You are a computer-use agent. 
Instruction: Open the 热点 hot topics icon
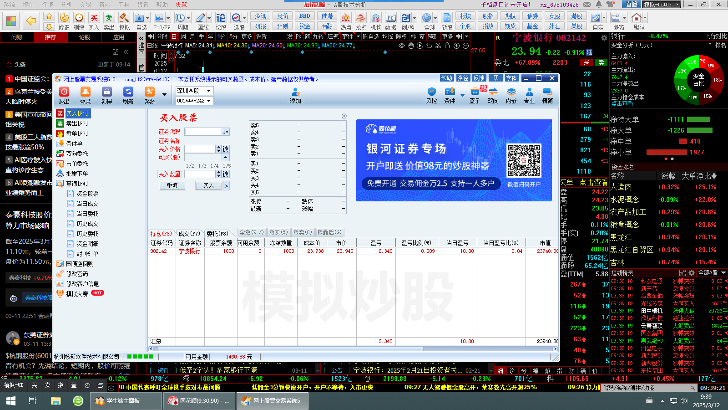pyautogui.click(x=346, y=21)
